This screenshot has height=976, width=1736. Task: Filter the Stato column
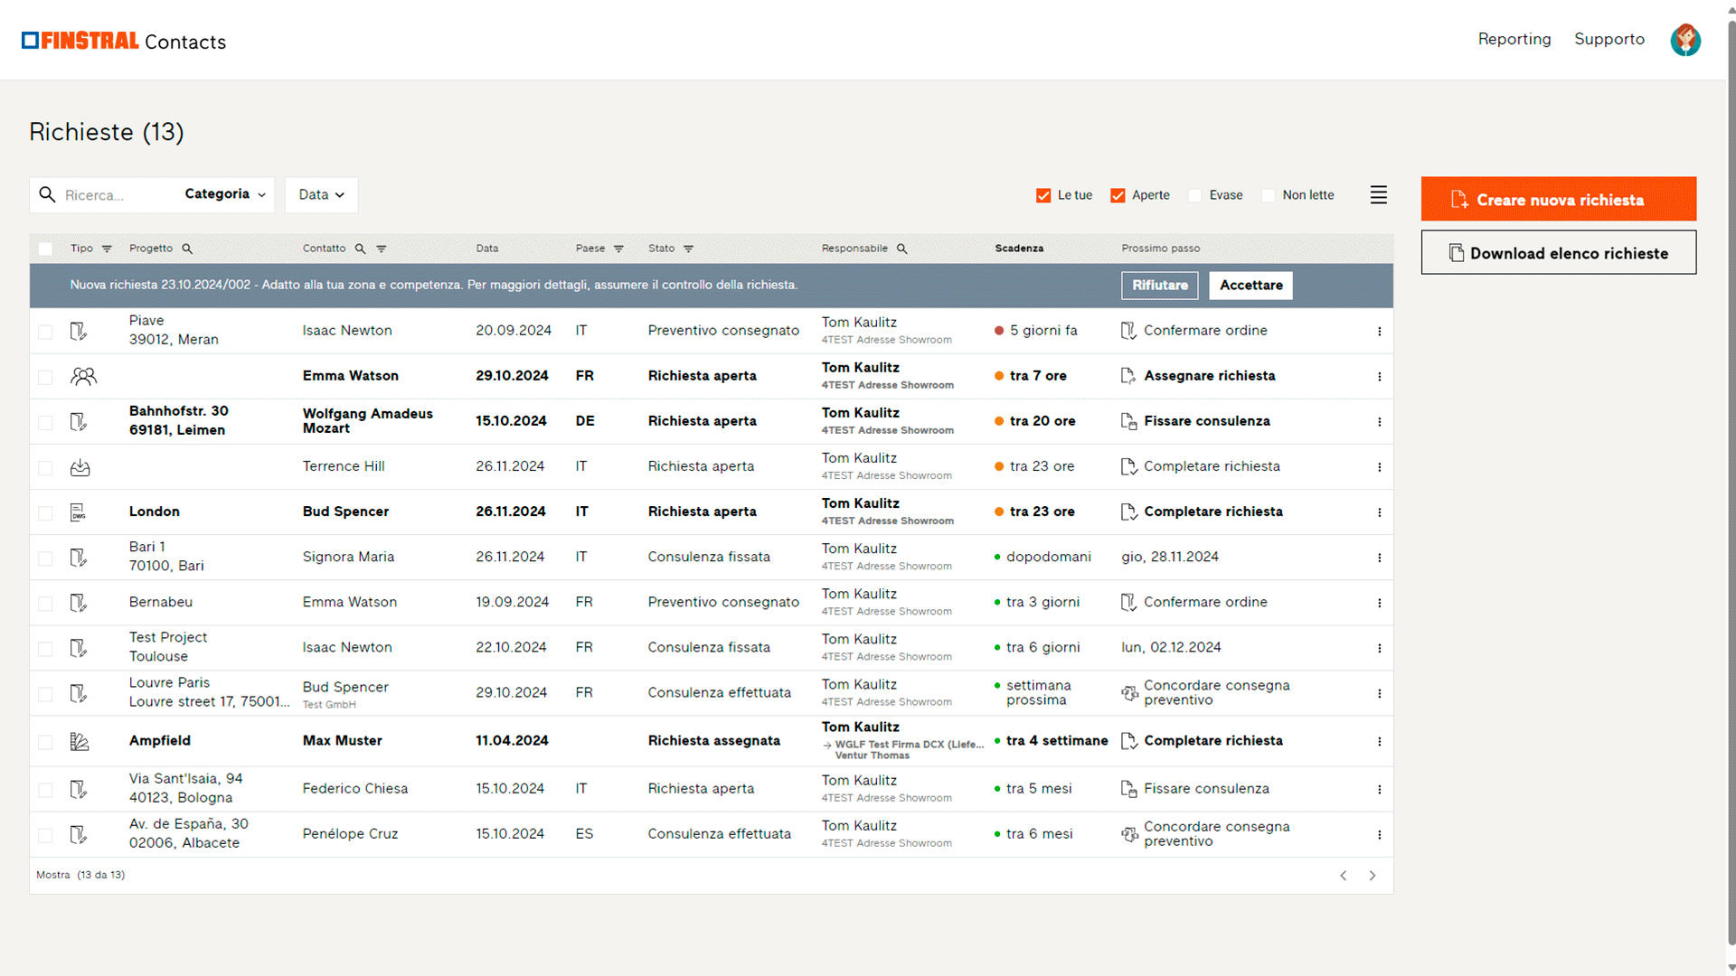pos(688,249)
